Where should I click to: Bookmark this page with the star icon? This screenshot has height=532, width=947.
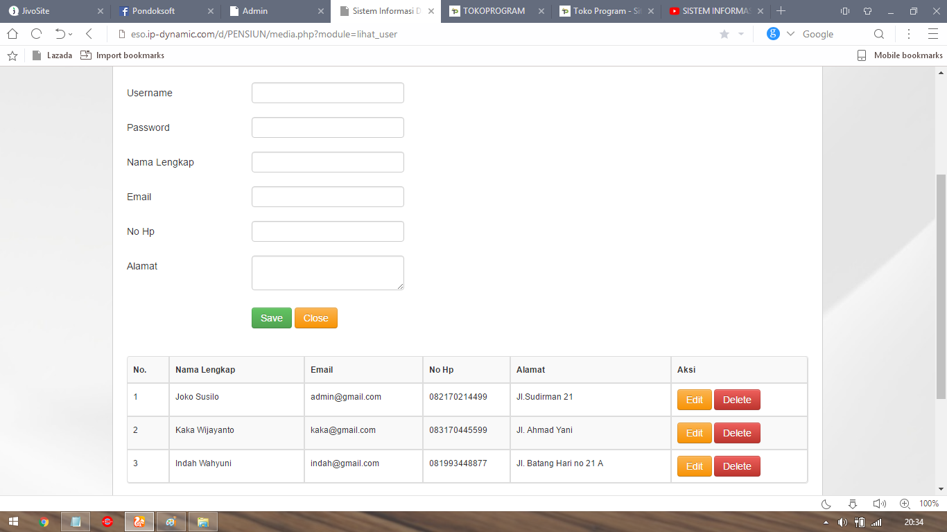pos(724,34)
